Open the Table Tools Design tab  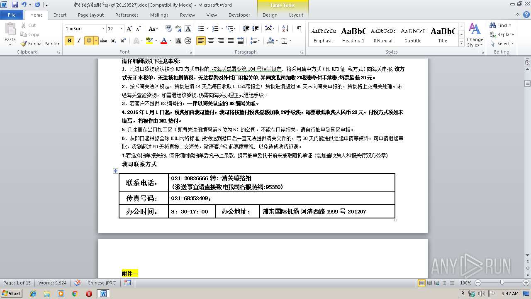point(270,15)
